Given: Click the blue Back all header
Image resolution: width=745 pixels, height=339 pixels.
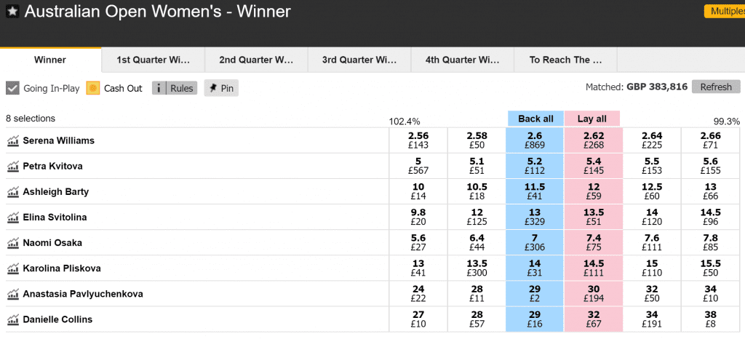Looking at the screenshot, I should click(535, 119).
